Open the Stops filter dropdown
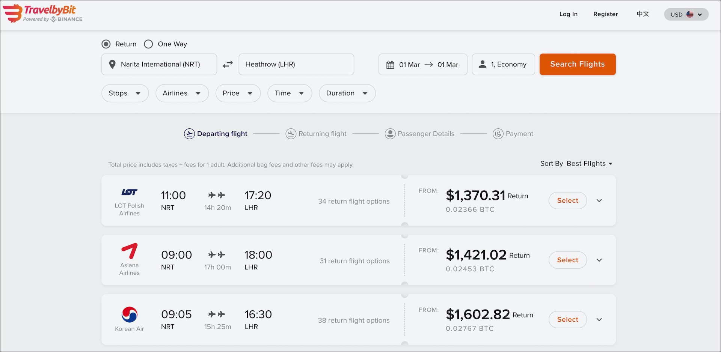 point(125,93)
